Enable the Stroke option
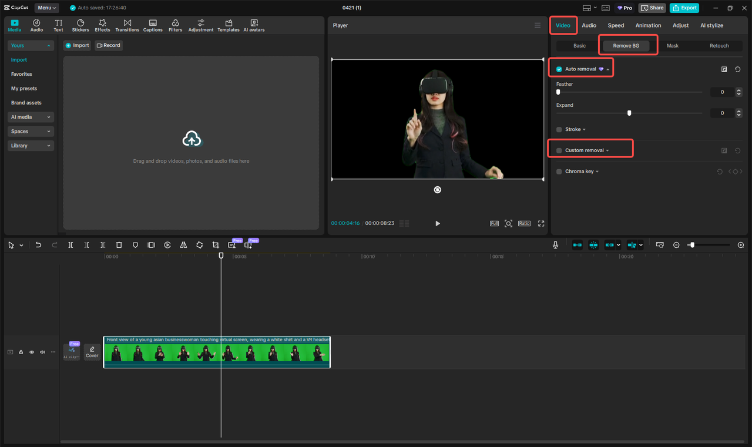This screenshot has height=447, width=752. [x=558, y=129]
